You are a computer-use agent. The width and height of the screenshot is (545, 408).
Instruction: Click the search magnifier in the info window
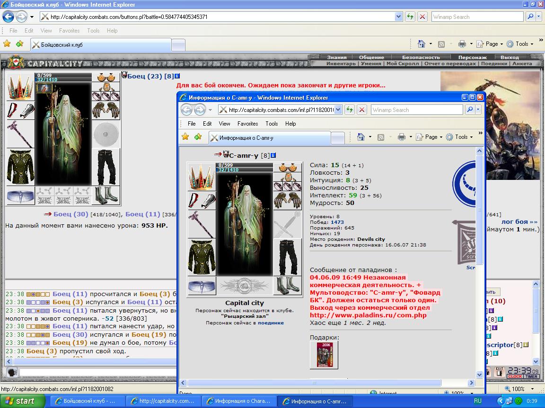tap(470, 110)
